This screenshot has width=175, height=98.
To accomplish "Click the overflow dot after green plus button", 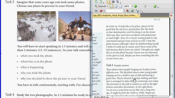I will (x=158, y=7).
